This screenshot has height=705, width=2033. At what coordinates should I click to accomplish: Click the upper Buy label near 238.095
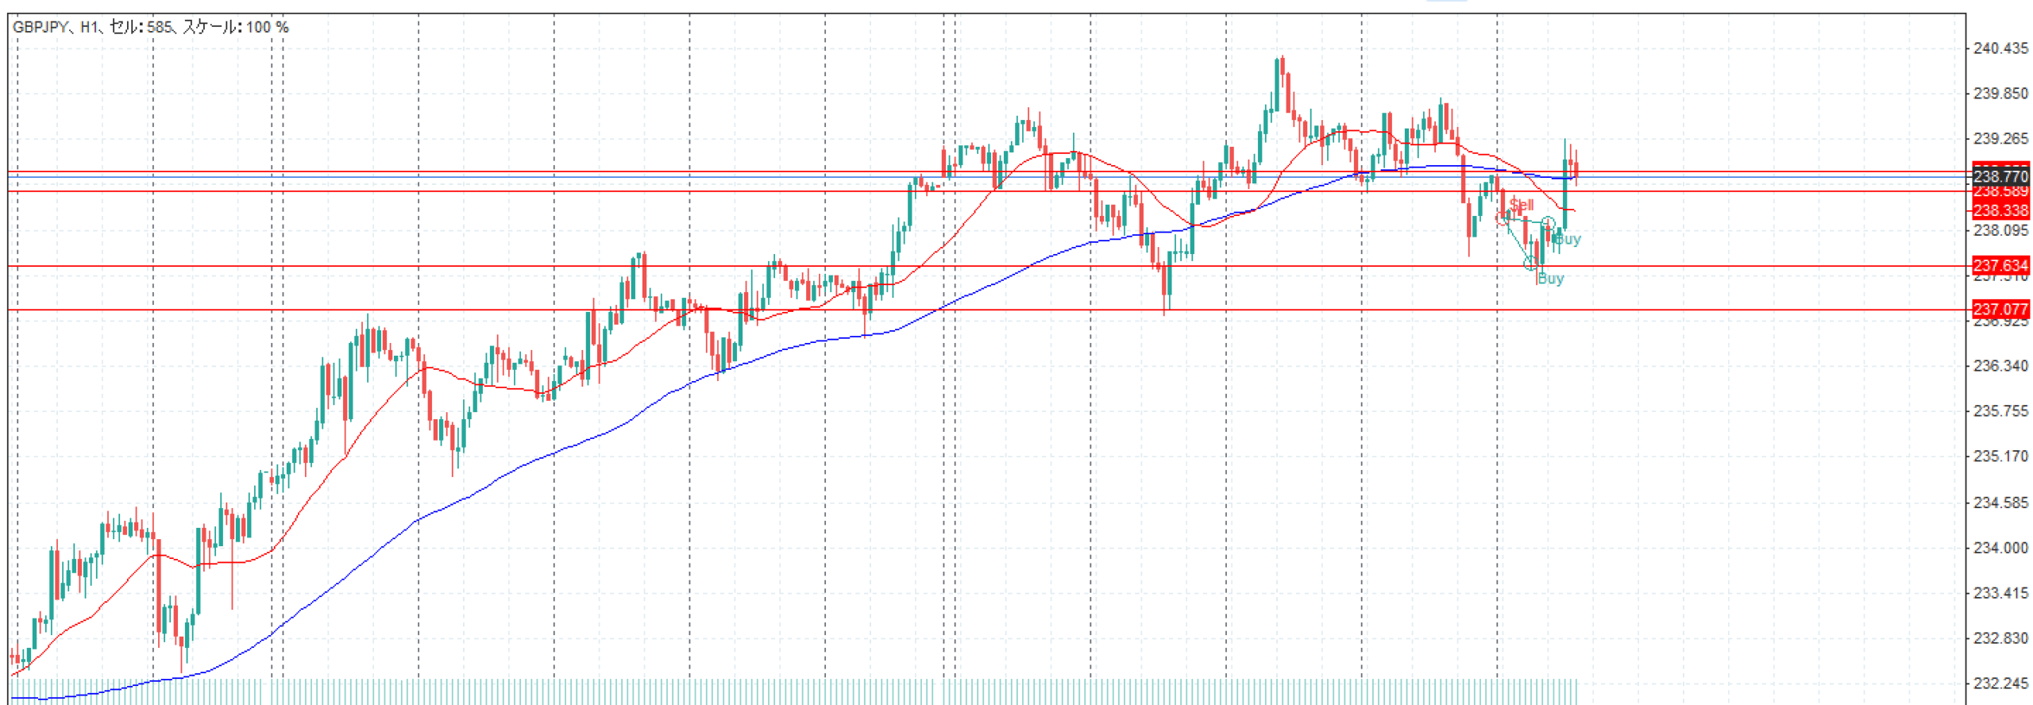[x=1568, y=239]
